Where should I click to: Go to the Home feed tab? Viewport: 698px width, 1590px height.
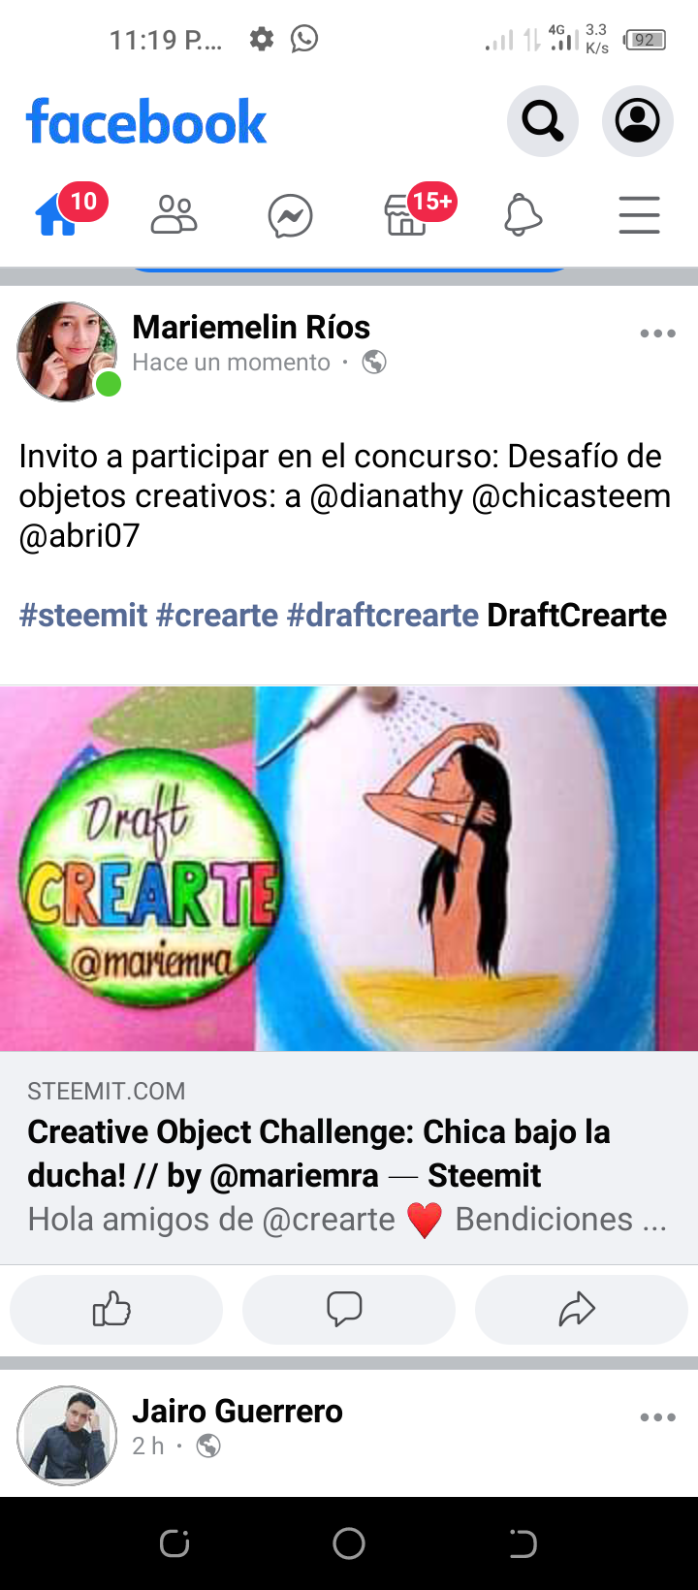click(x=58, y=214)
